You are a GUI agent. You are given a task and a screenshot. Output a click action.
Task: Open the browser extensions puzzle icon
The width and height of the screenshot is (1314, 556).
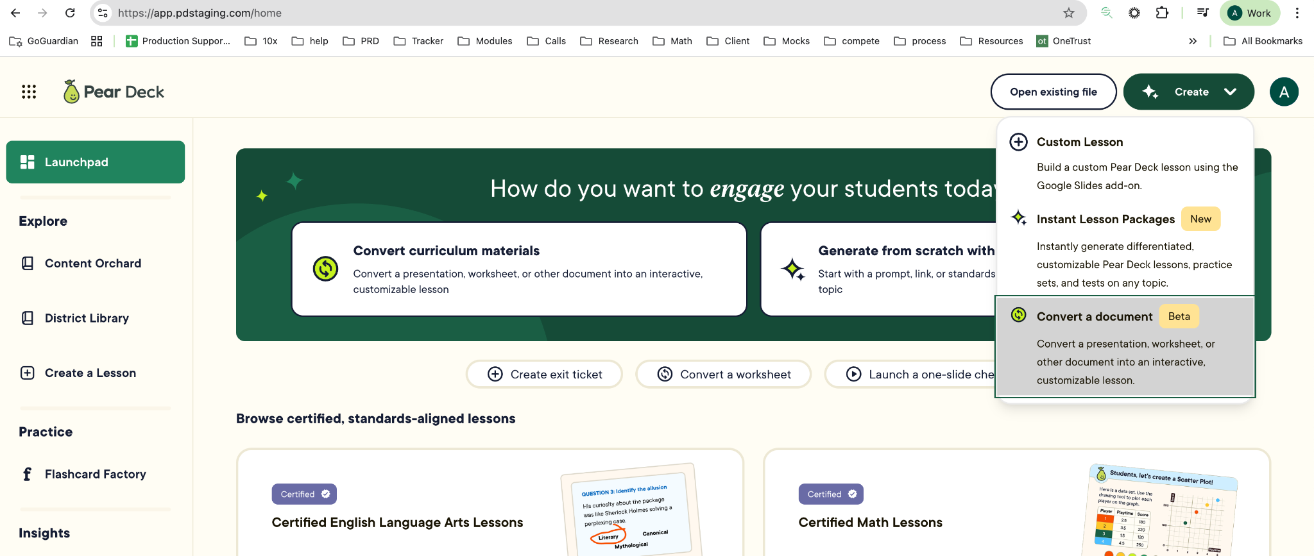tap(1162, 13)
